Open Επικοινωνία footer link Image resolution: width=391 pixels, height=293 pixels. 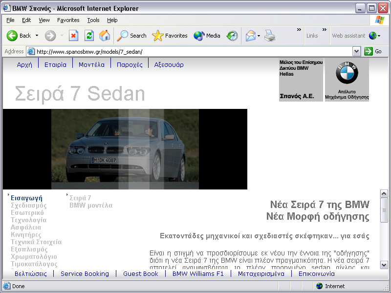click(x=317, y=274)
